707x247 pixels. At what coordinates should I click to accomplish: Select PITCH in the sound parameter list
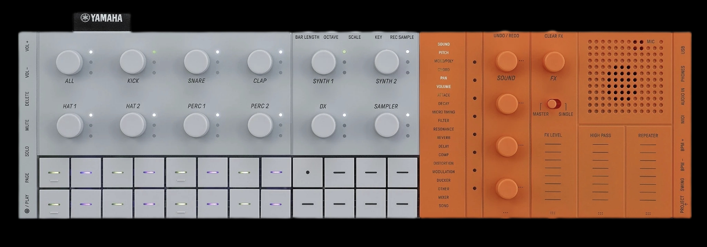coord(444,53)
